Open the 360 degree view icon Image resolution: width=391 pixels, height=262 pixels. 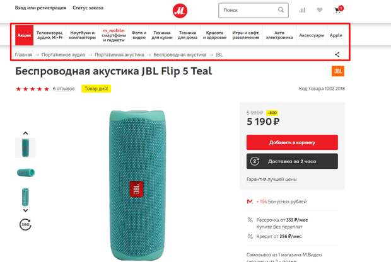coord(25,224)
